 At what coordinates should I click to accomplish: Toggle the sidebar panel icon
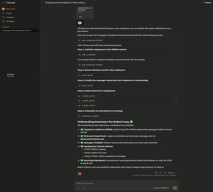tap(3, 3)
